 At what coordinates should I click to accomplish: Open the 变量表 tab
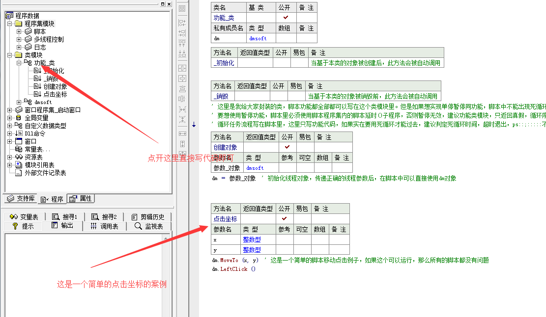click(25, 217)
